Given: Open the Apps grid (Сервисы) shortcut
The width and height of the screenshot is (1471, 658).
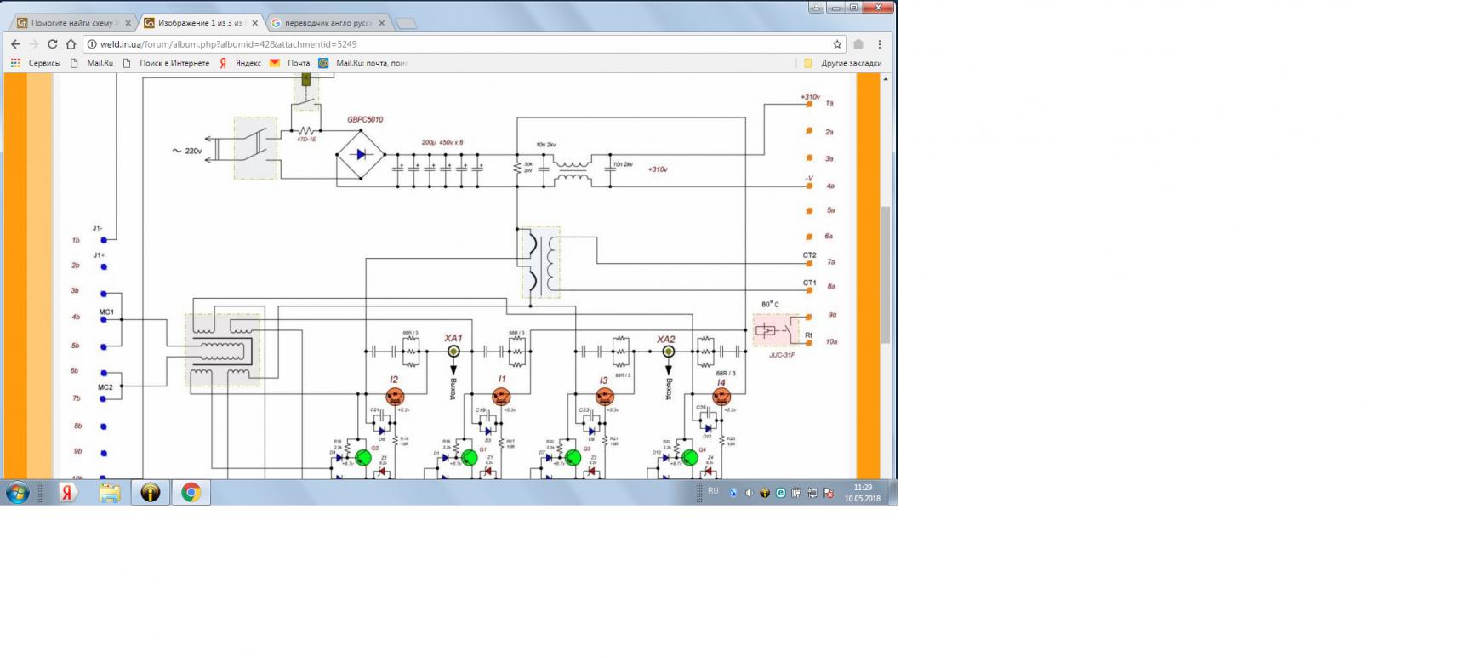Looking at the screenshot, I should (15, 63).
